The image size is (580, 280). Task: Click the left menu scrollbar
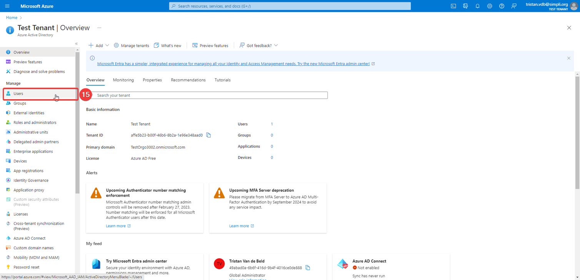[77, 123]
